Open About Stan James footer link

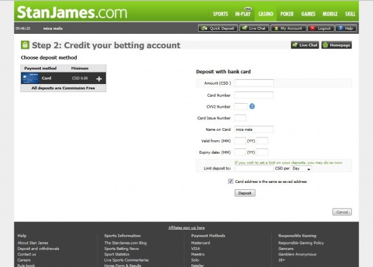click(x=33, y=243)
